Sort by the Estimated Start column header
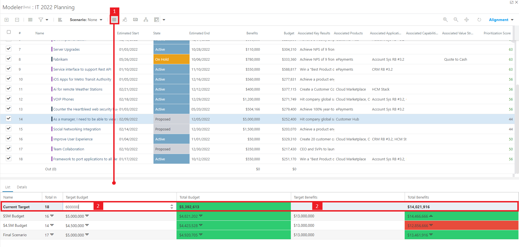Viewport: 519px width, 247px height. (x=128, y=33)
